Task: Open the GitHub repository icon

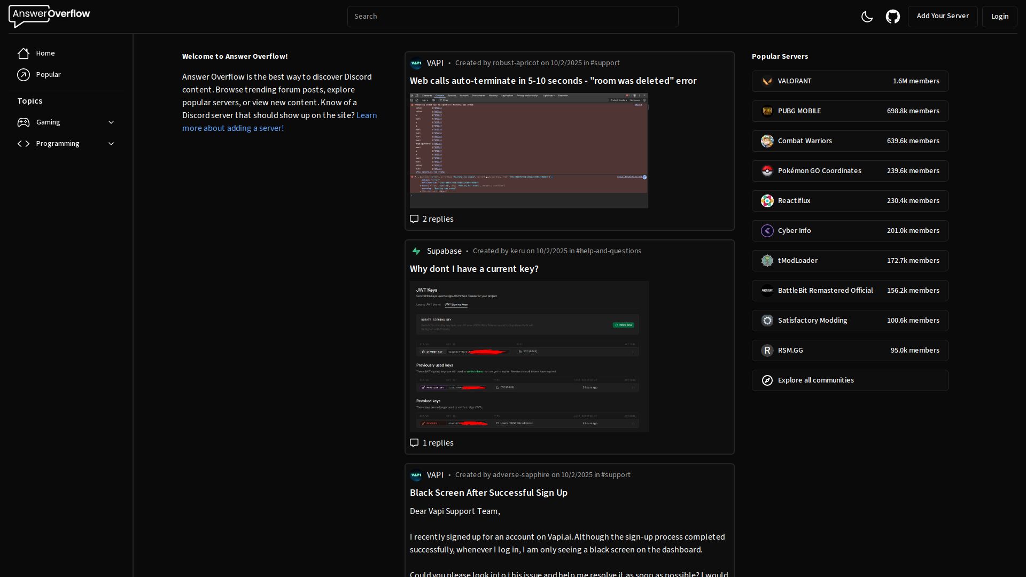Action: click(892, 17)
